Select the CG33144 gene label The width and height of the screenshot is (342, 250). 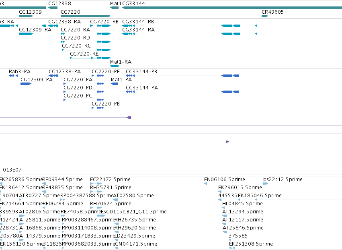[x=133, y=4]
